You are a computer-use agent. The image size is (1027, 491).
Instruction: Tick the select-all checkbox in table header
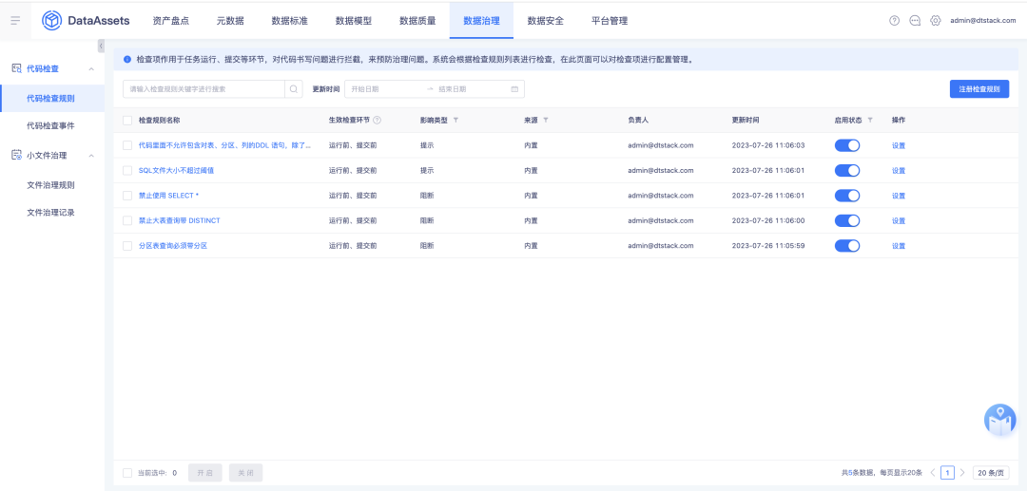tap(127, 121)
